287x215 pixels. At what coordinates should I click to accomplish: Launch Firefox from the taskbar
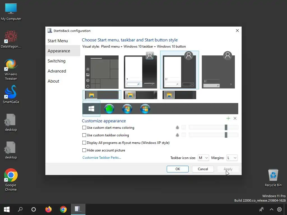[x=48, y=209]
